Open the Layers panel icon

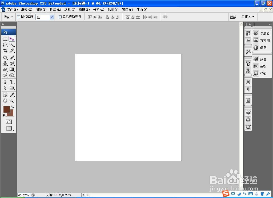coord(248,112)
